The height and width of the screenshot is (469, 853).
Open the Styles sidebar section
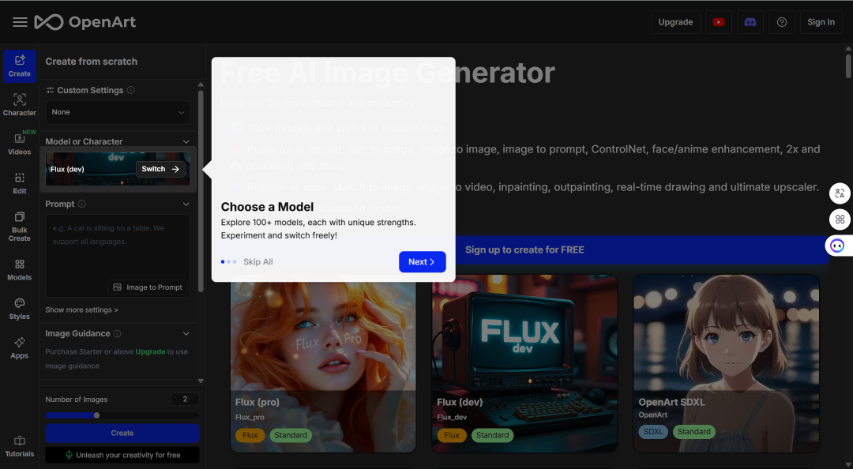[20, 309]
